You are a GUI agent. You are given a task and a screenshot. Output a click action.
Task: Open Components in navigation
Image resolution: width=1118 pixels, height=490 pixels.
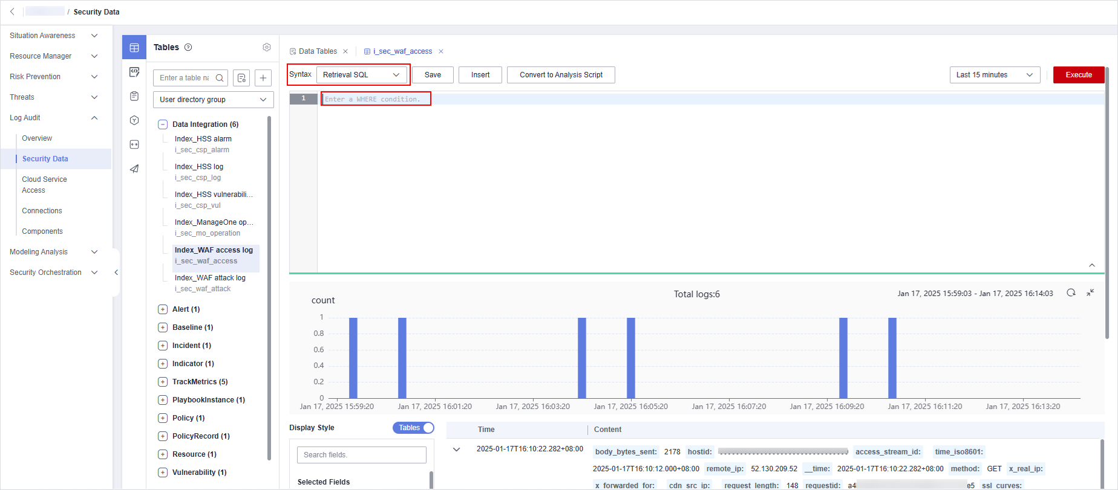pos(42,231)
